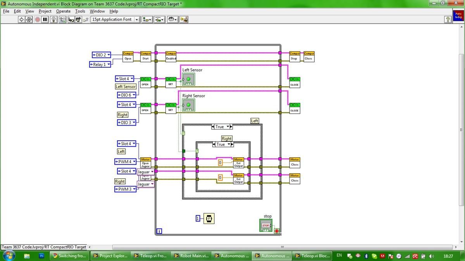Select the PWM 4 enum constant
465x261 pixels.
(x=126, y=162)
